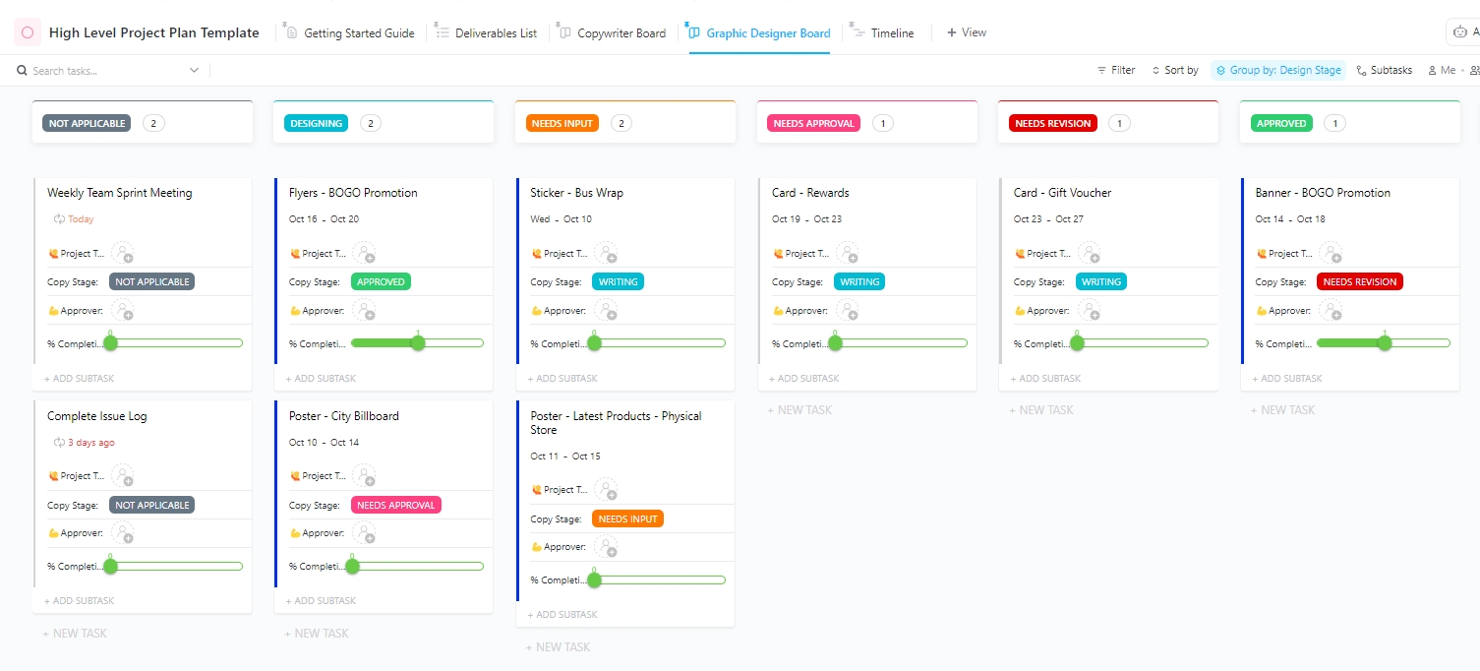Click the Subtasks icon in the toolbar
The width and height of the screenshot is (1480, 671).
click(x=1360, y=70)
